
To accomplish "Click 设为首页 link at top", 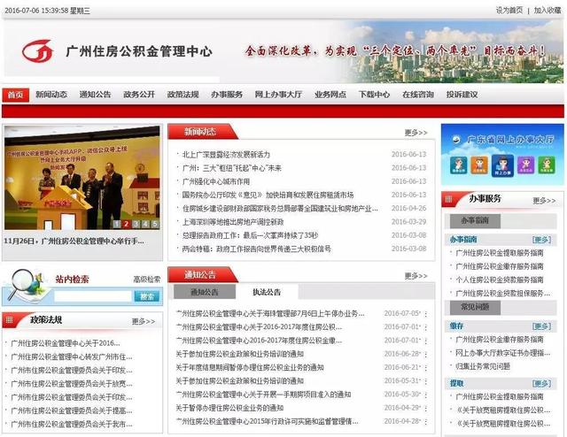I will pyautogui.click(x=509, y=10).
